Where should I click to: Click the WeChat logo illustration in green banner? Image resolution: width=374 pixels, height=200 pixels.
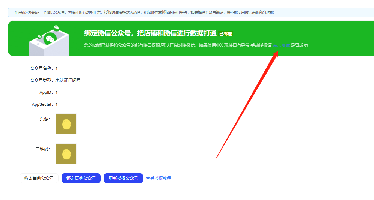tap(48, 39)
